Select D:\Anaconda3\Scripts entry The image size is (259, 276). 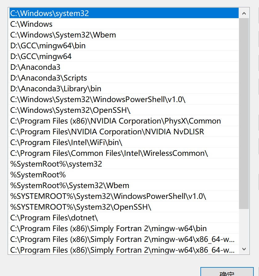point(124,78)
